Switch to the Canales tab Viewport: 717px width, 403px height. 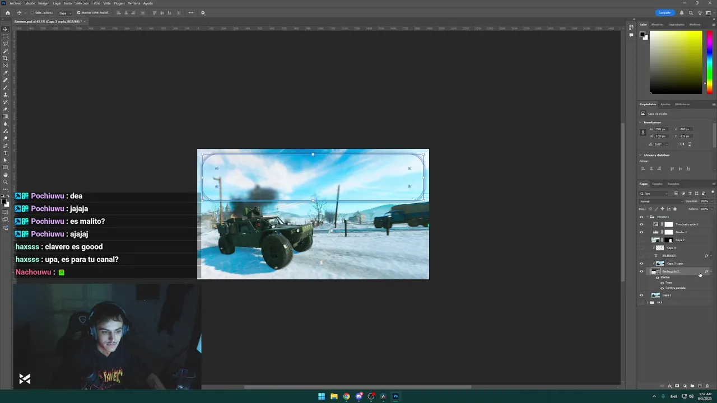coord(657,184)
